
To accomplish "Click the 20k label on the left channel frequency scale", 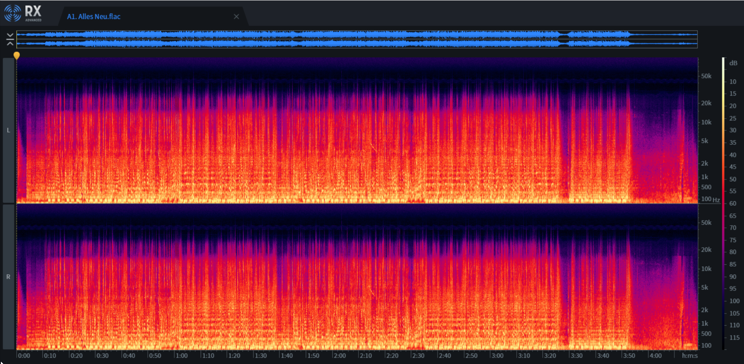I will [x=706, y=103].
